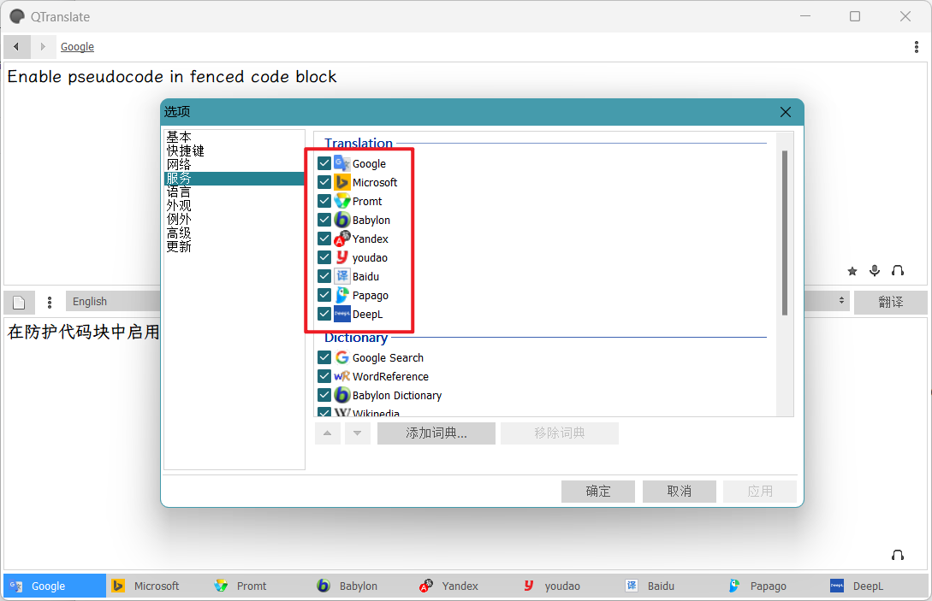The width and height of the screenshot is (932, 601).
Task: Uncheck the WordReference dictionary checkbox
Action: pyautogui.click(x=324, y=376)
